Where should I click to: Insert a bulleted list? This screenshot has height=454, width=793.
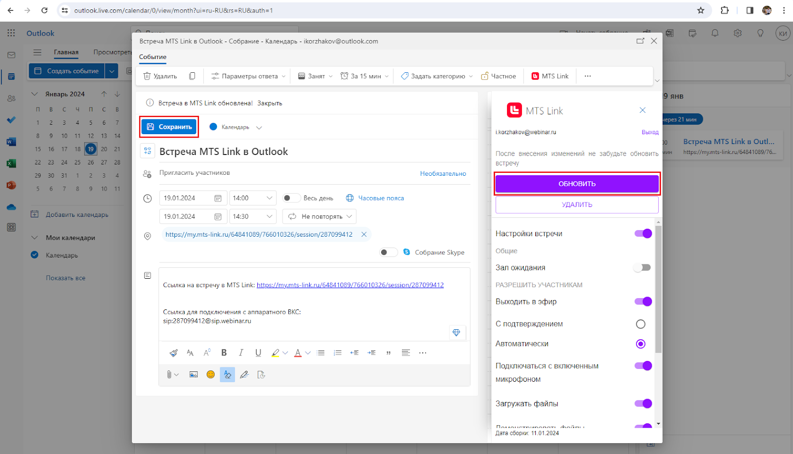[321, 353]
